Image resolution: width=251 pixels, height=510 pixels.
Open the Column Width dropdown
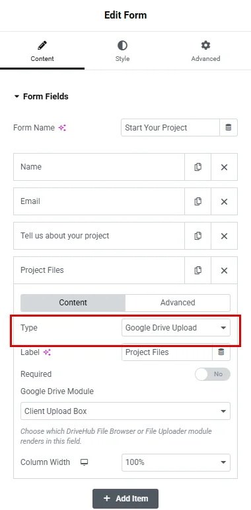point(176,462)
